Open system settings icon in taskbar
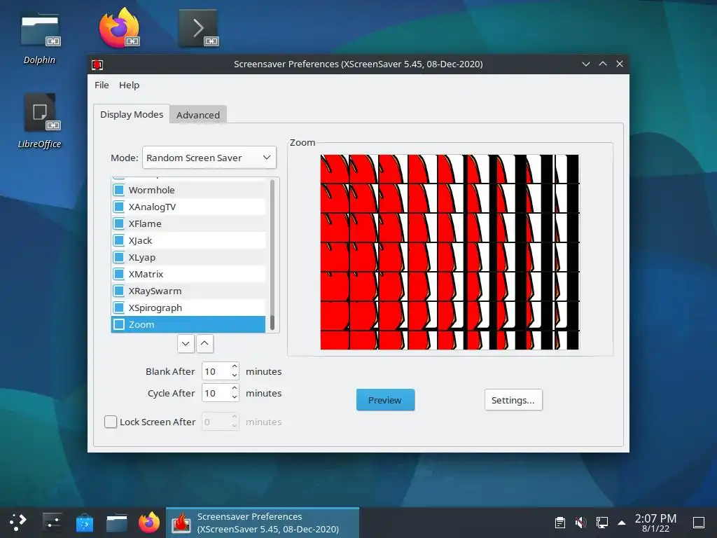 click(52, 522)
